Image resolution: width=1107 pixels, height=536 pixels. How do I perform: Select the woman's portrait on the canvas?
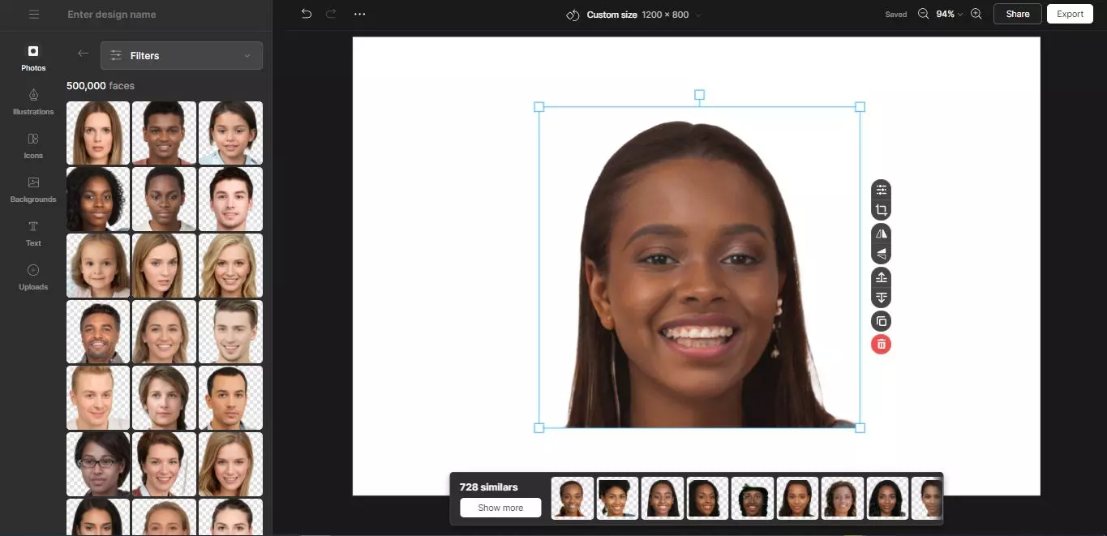coord(699,268)
